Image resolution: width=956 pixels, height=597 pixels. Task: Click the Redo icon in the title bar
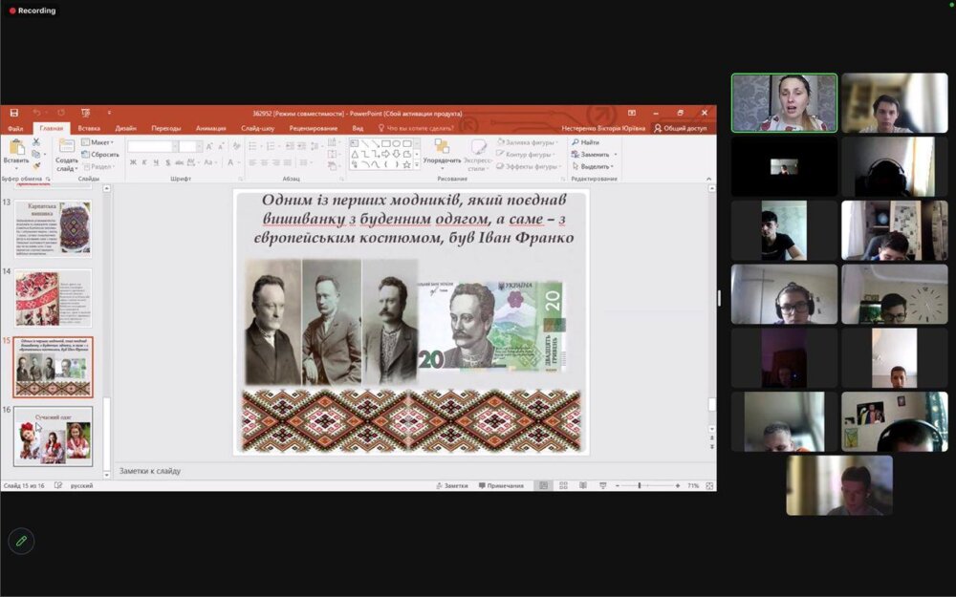tap(61, 113)
